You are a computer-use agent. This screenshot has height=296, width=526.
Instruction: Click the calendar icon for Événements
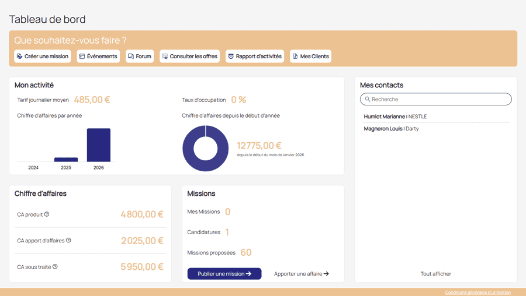click(x=82, y=57)
